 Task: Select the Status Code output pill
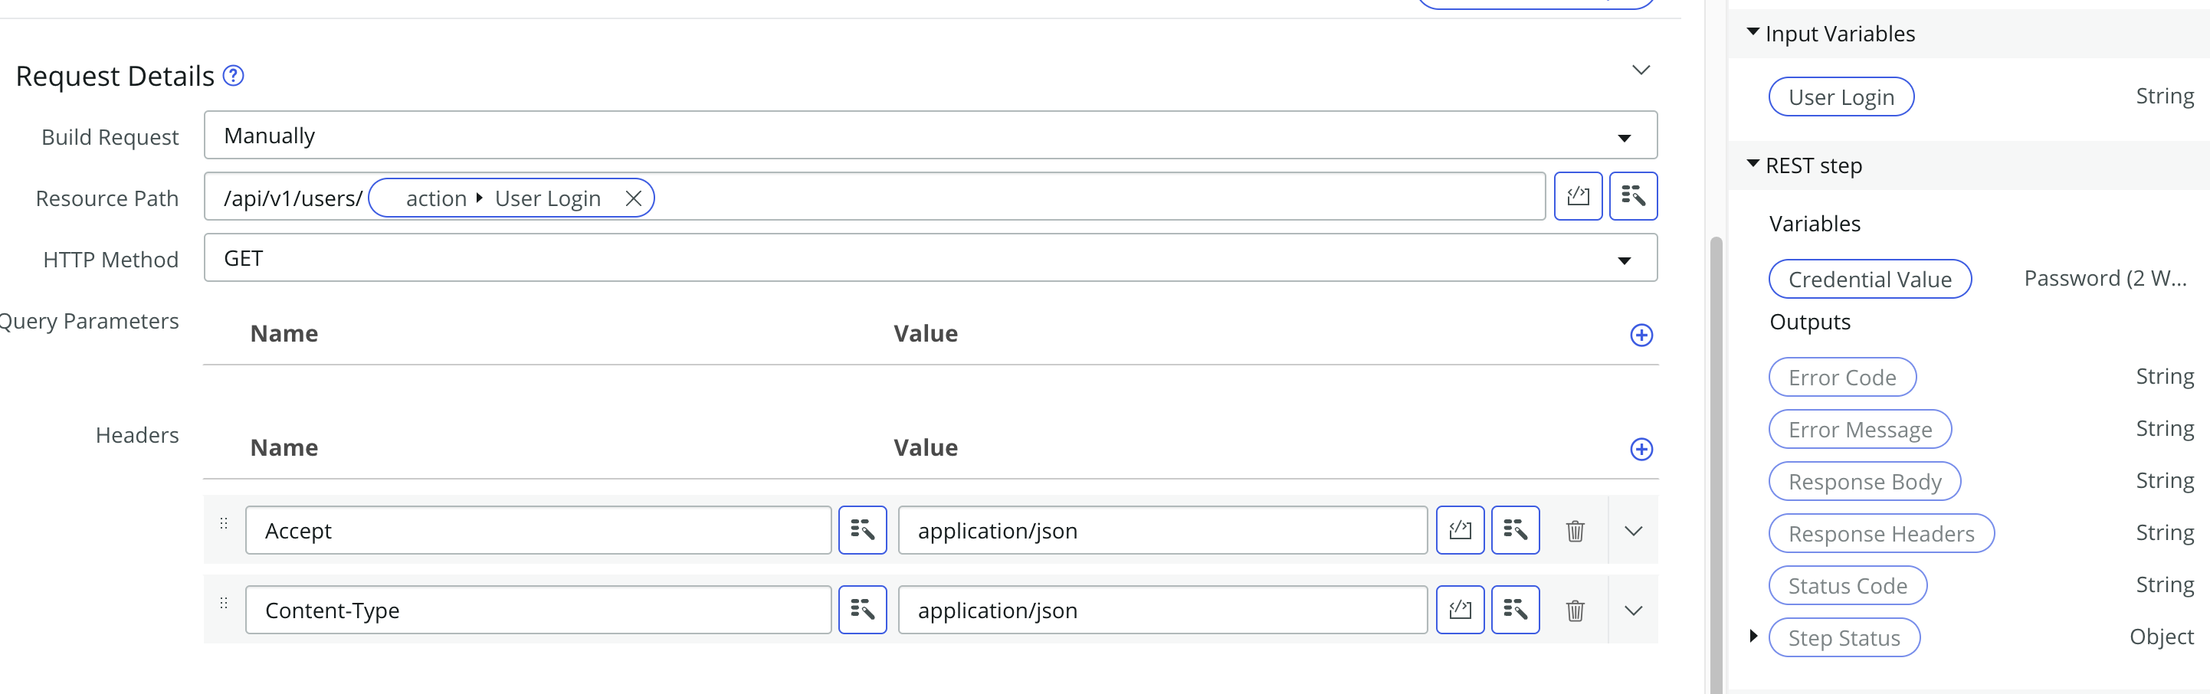pyautogui.click(x=1848, y=586)
